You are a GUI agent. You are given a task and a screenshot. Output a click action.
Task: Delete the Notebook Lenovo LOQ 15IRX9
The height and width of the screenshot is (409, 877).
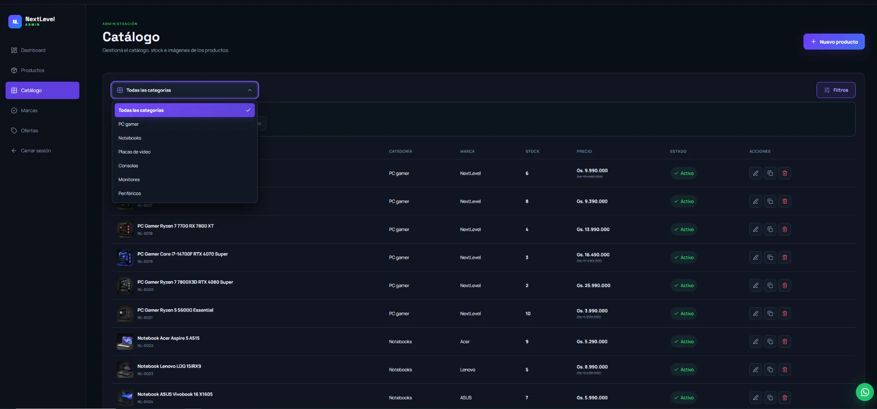785,370
